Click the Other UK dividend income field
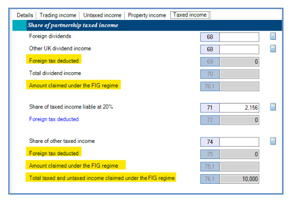Image resolution: width=297 pixels, height=200 pixels. 239,50
